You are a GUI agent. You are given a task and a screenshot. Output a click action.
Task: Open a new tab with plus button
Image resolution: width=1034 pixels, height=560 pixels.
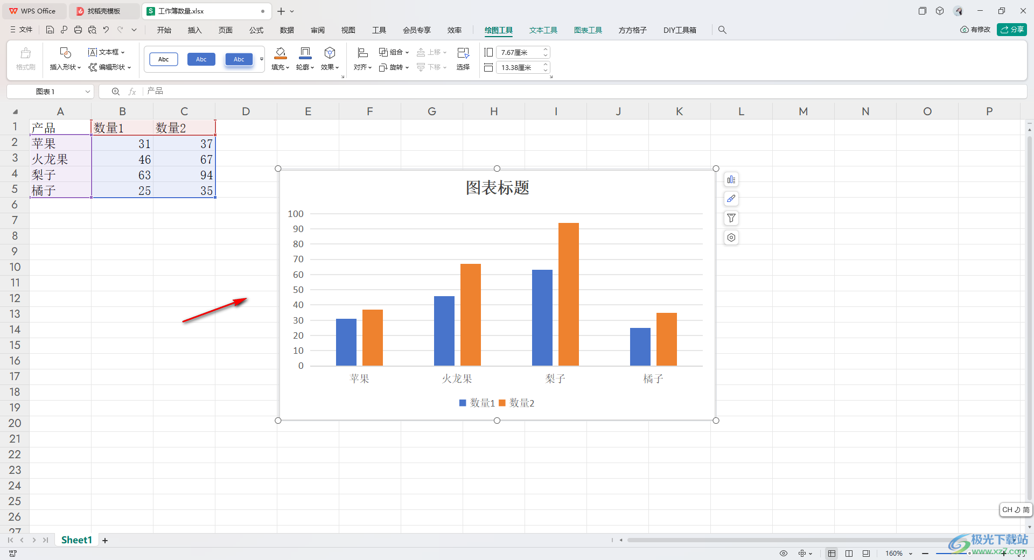tap(281, 11)
